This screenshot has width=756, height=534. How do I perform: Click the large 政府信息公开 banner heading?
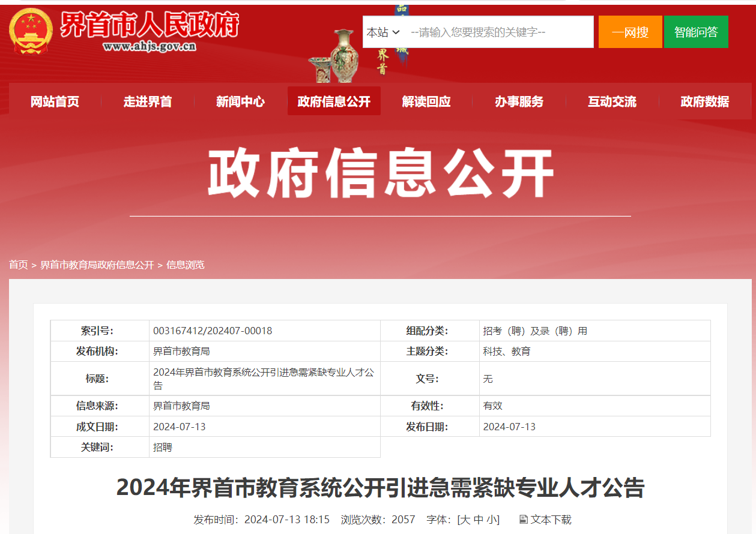pyautogui.click(x=380, y=173)
